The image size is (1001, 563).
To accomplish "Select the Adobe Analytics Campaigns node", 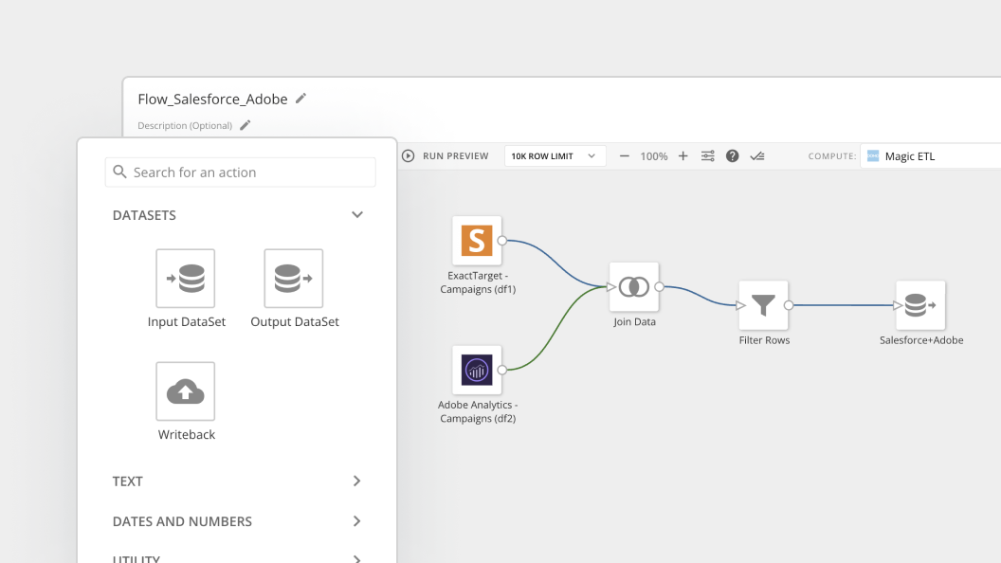I will 477,371.
